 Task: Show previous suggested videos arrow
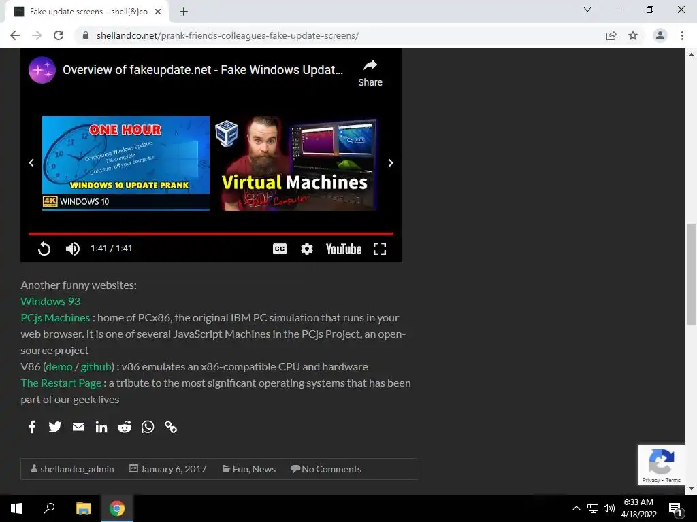pos(31,163)
